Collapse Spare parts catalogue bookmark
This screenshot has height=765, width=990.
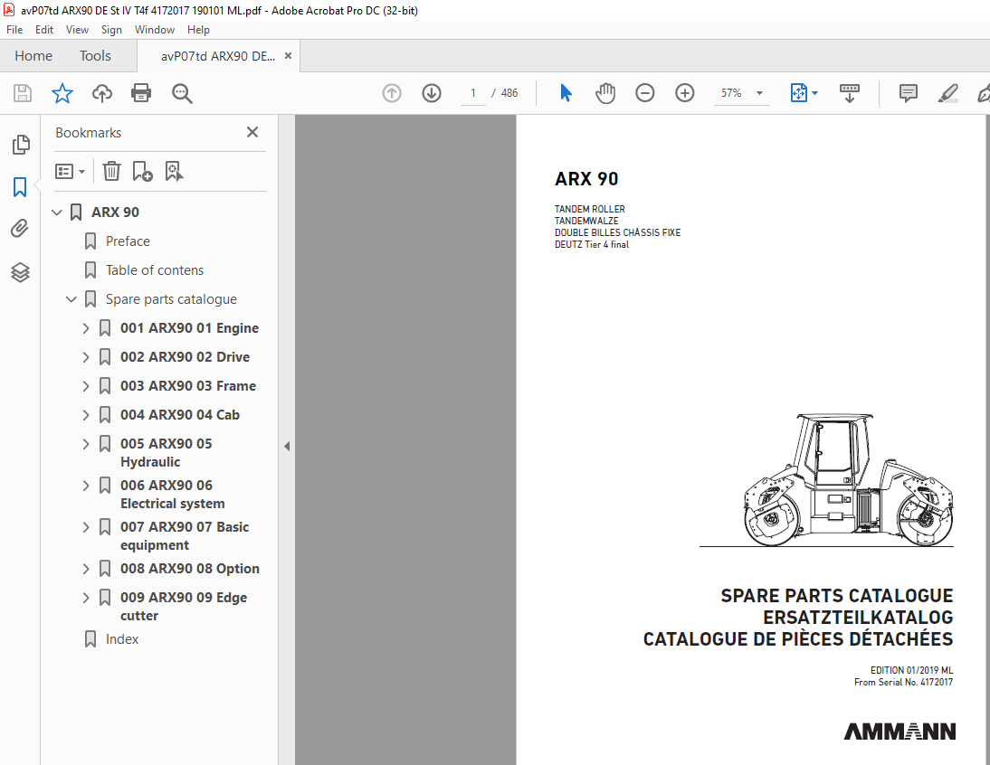click(71, 299)
